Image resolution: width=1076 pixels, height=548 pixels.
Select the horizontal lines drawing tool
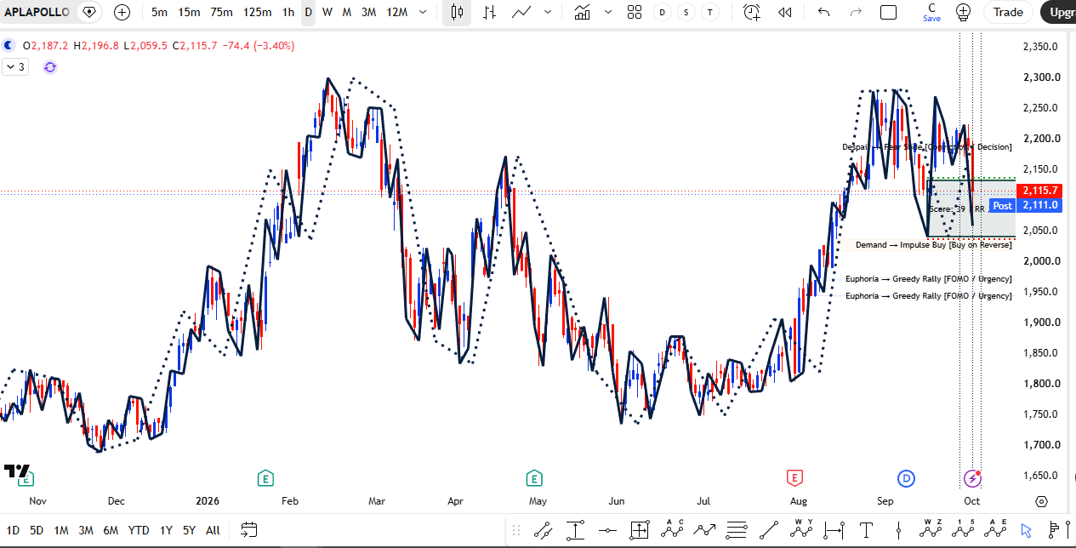point(737,530)
